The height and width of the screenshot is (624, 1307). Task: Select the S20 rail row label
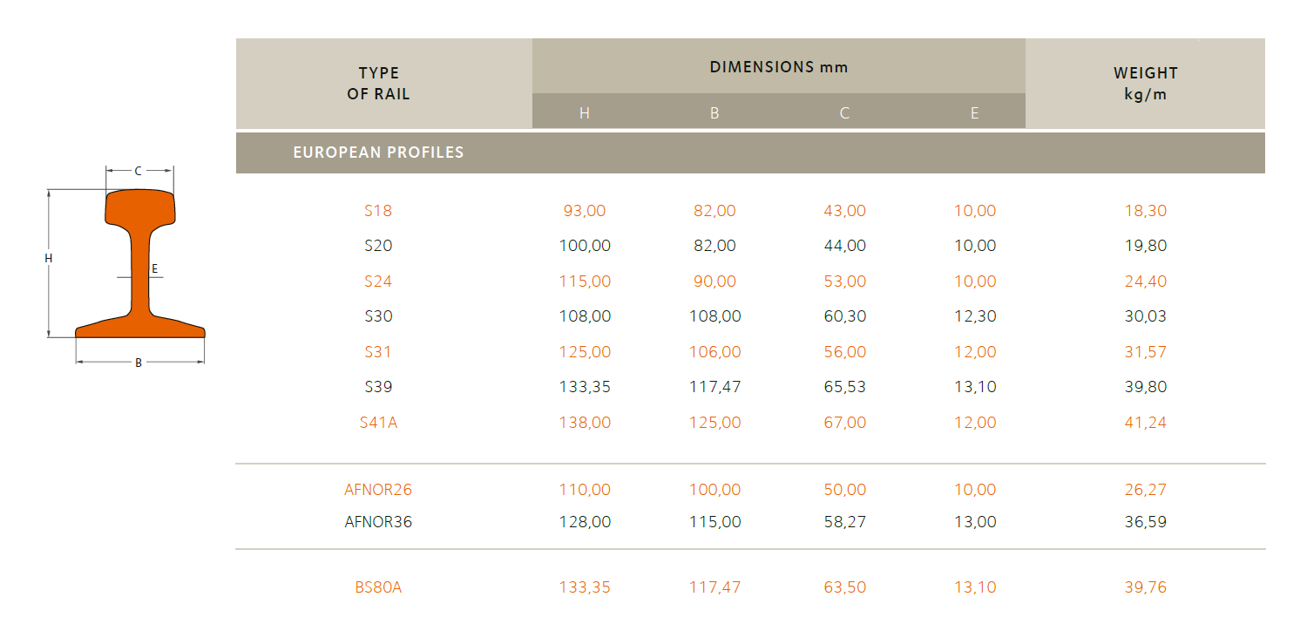pyautogui.click(x=378, y=246)
